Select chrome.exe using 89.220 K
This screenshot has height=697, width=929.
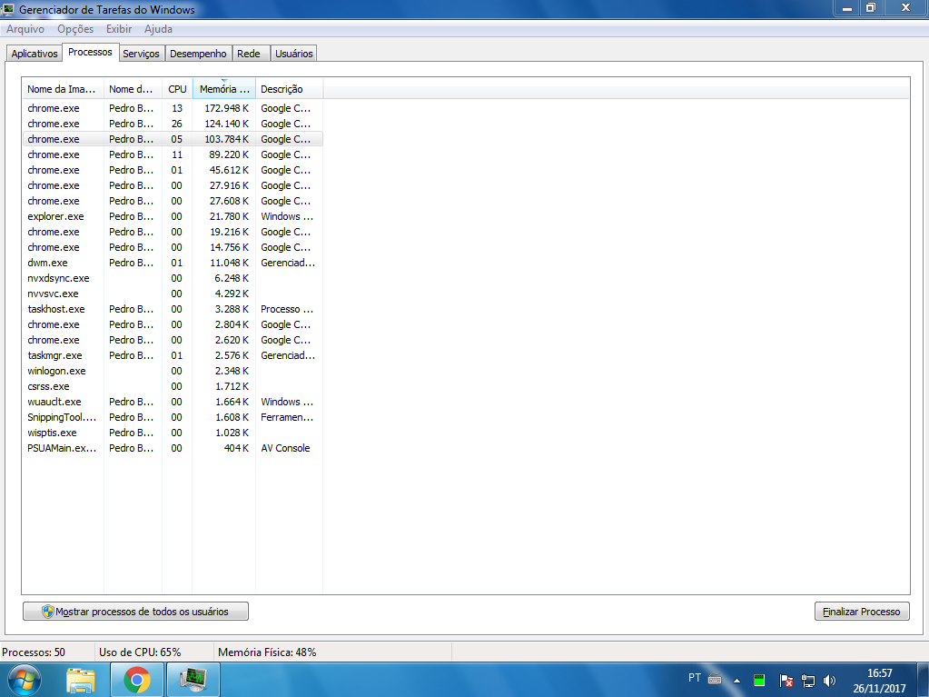pos(173,154)
